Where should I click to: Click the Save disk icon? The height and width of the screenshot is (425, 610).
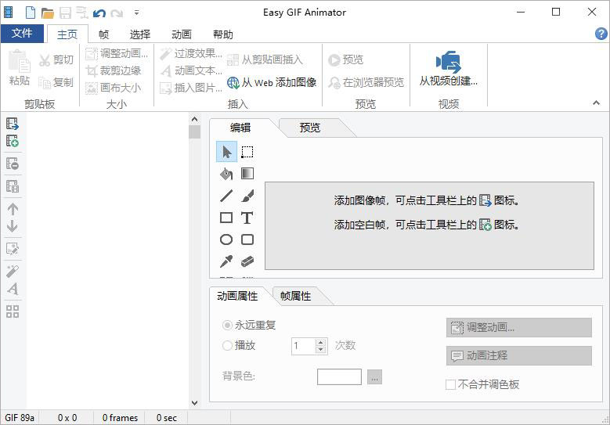point(65,13)
